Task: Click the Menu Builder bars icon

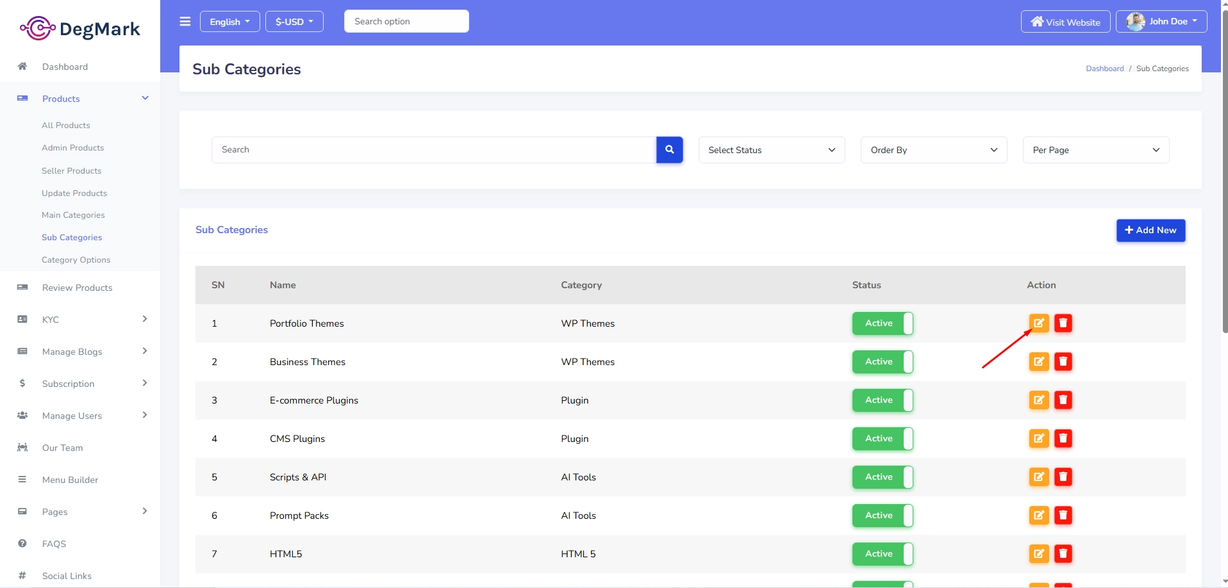Action: point(22,479)
